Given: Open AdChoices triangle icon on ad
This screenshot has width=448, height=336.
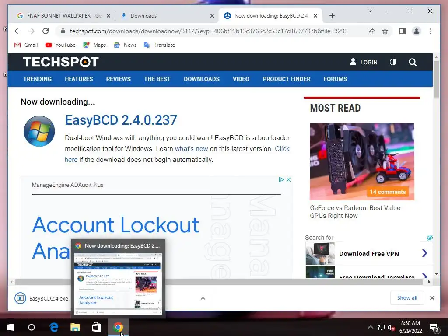Looking at the screenshot, I should (281, 179).
